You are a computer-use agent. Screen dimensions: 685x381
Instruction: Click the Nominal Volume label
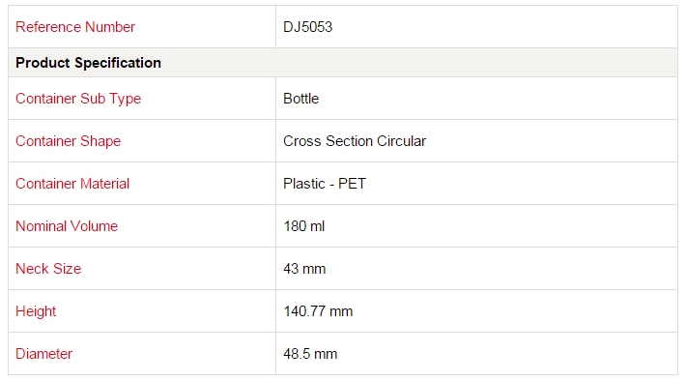pyautogui.click(x=67, y=226)
